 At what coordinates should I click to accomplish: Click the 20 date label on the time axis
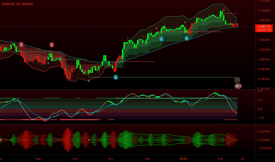point(242,159)
